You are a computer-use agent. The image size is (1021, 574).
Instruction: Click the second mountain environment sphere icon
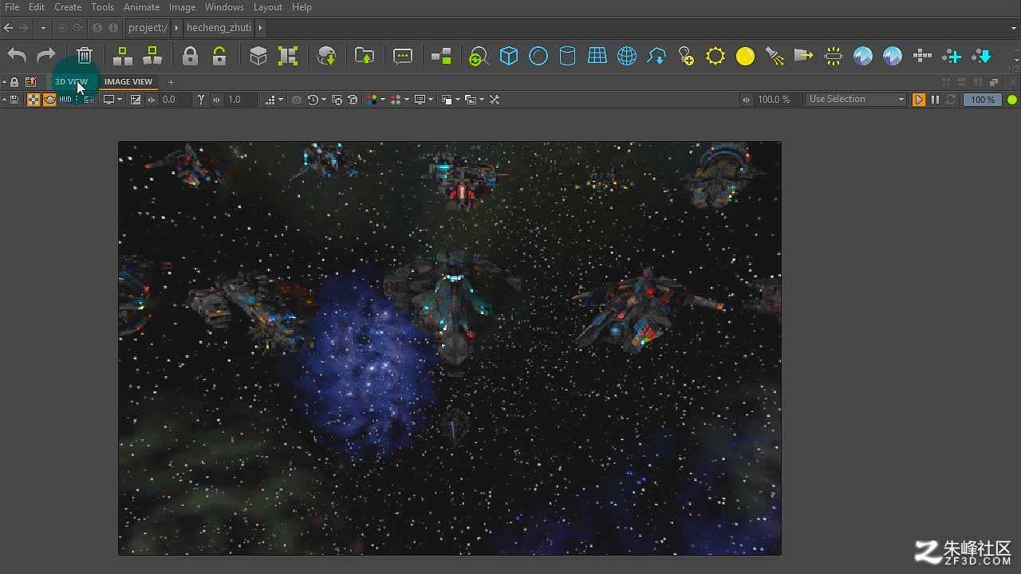coord(893,56)
